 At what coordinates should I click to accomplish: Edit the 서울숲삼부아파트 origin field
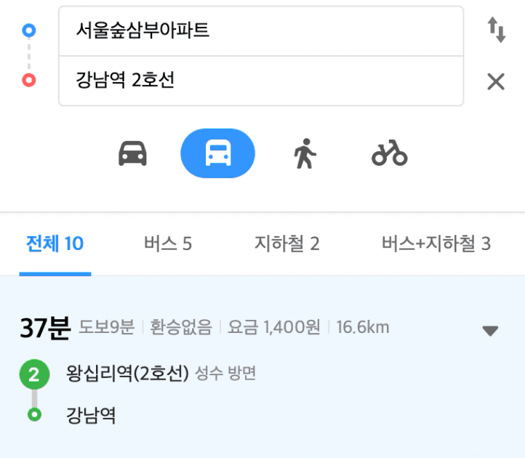[x=261, y=31]
